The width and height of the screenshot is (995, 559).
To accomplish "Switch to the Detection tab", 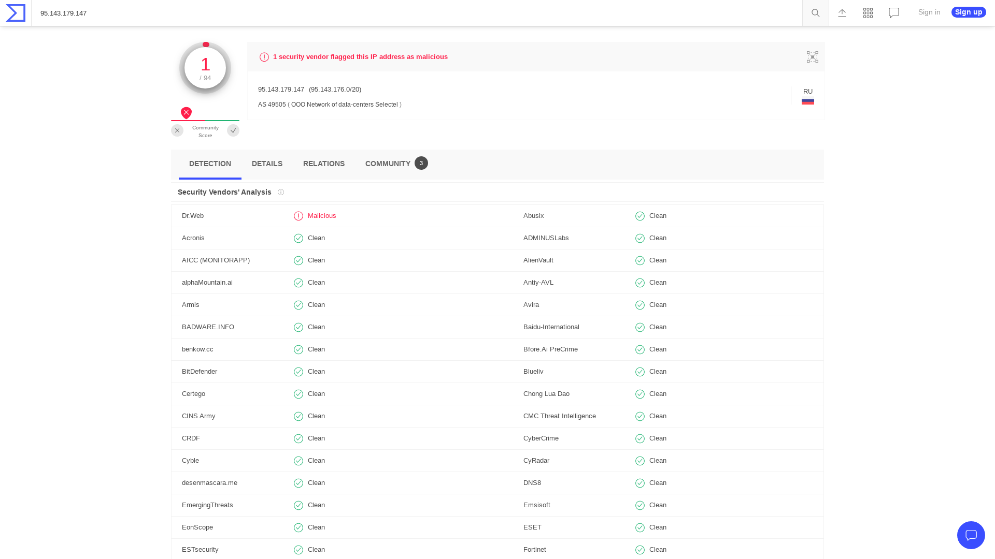I will pyautogui.click(x=210, y=164).
